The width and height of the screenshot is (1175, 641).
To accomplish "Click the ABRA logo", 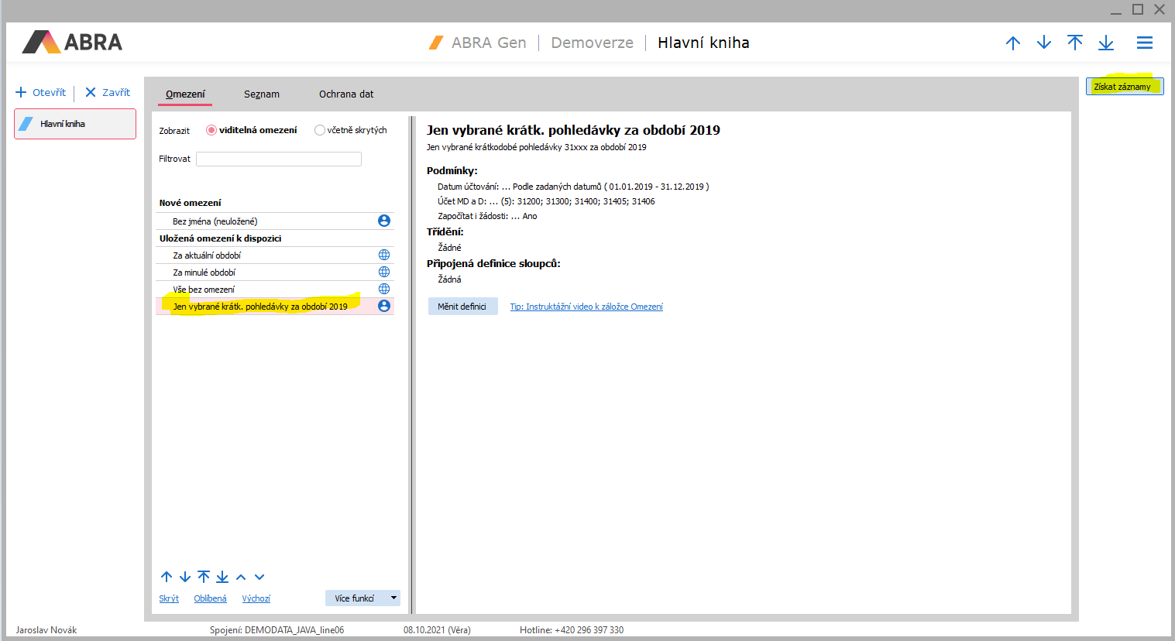I will [72, 42].
